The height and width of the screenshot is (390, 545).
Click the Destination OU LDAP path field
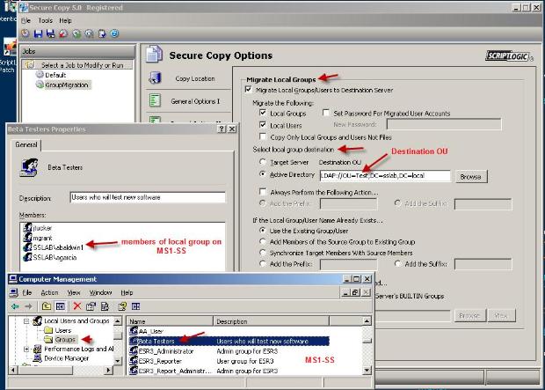[385, 175]
